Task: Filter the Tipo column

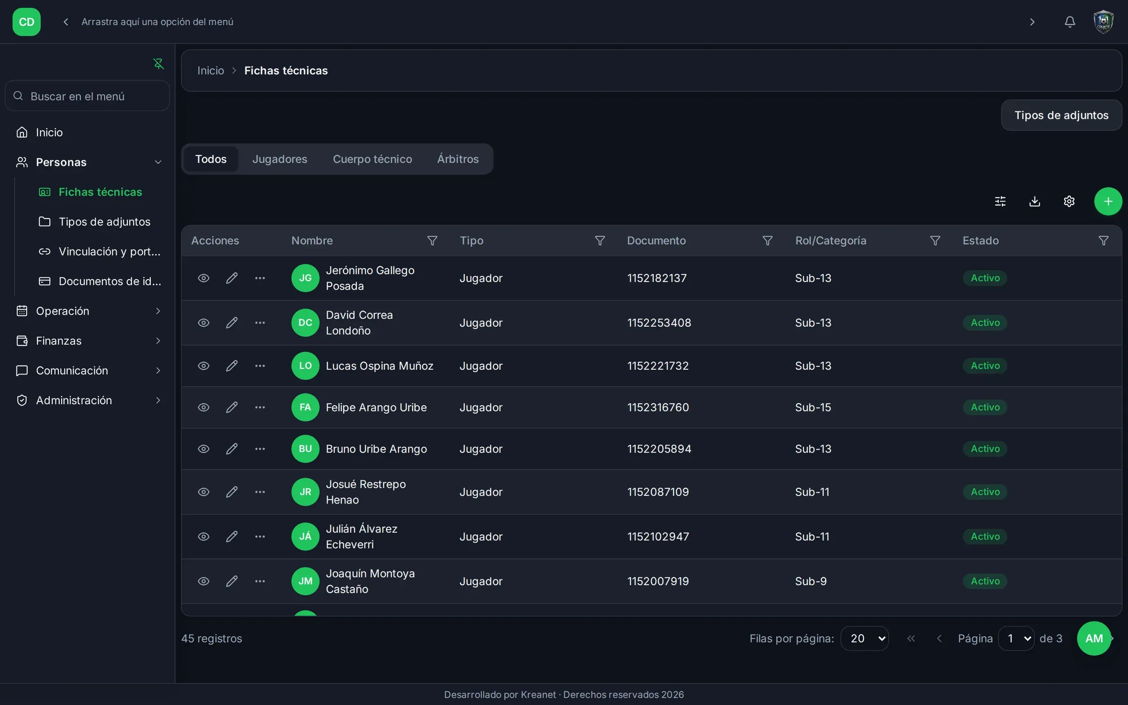Action: 600,241
